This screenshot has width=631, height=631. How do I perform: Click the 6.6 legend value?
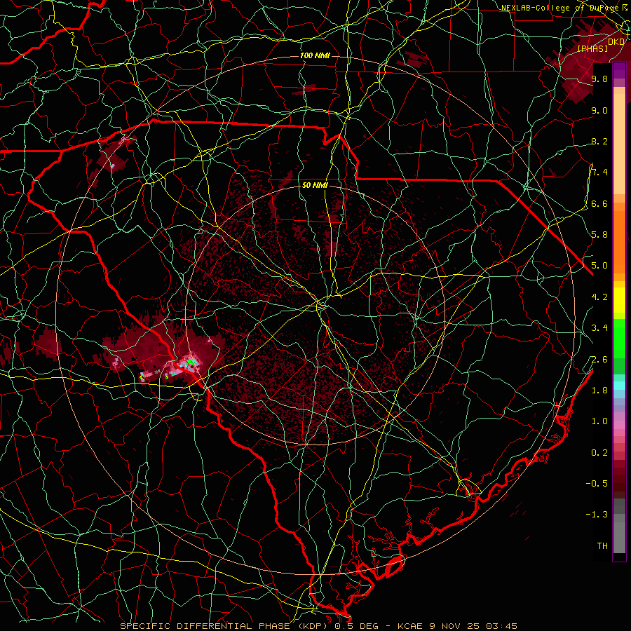tap(599, 203)
